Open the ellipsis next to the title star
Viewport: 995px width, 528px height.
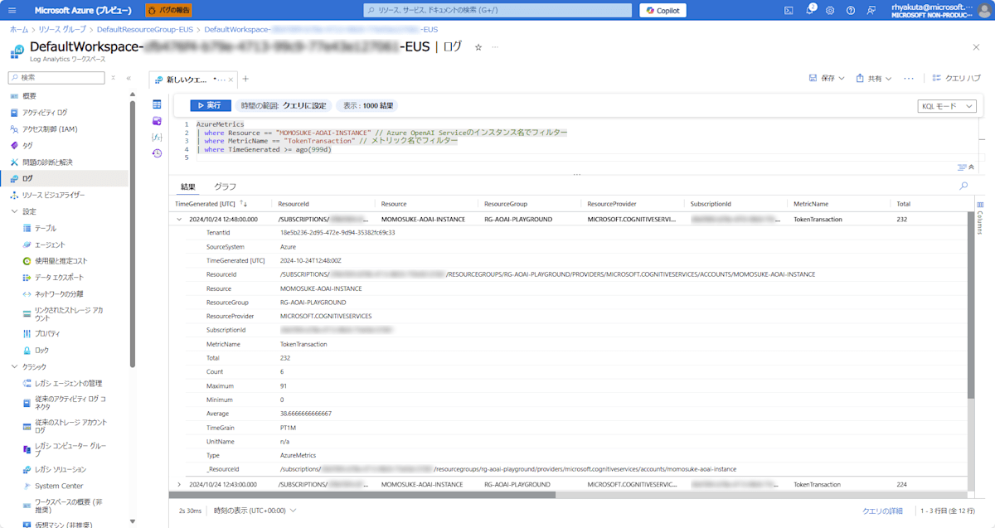[x=495, y=47]
